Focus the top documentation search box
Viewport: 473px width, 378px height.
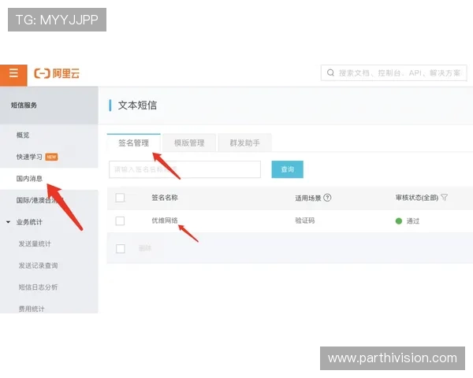pyautogui.click(x=394, y=72)
